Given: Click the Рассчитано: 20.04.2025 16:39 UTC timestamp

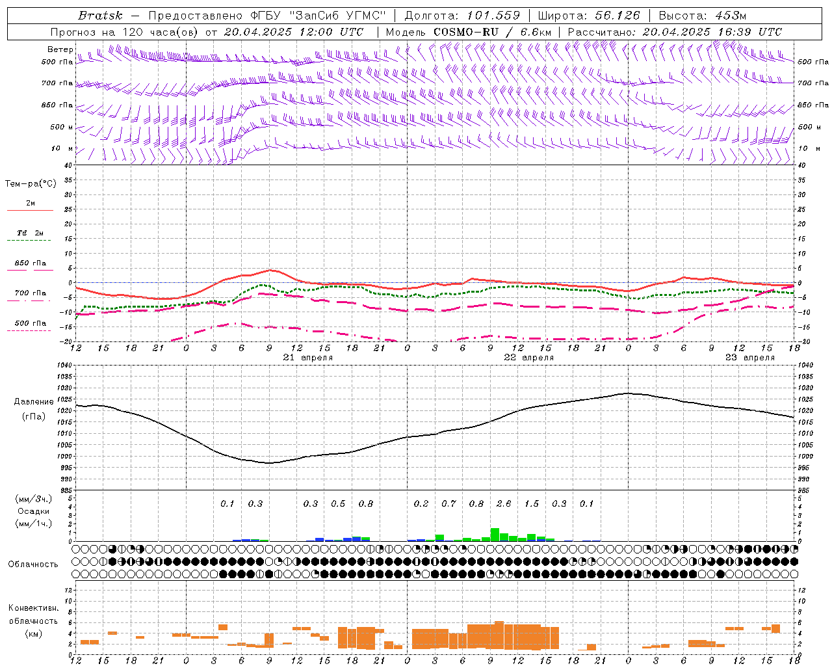Looking at the screenshot, I should (675, 32).
